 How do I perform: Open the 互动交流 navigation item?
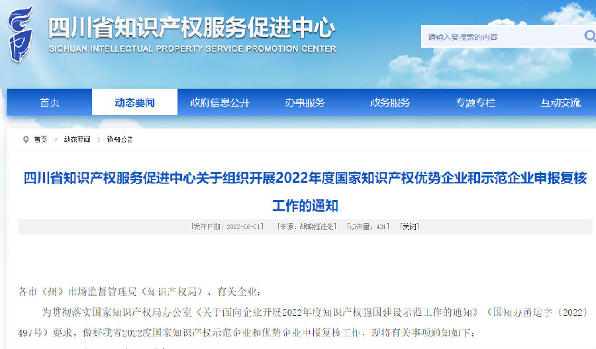tap(560, 103)
